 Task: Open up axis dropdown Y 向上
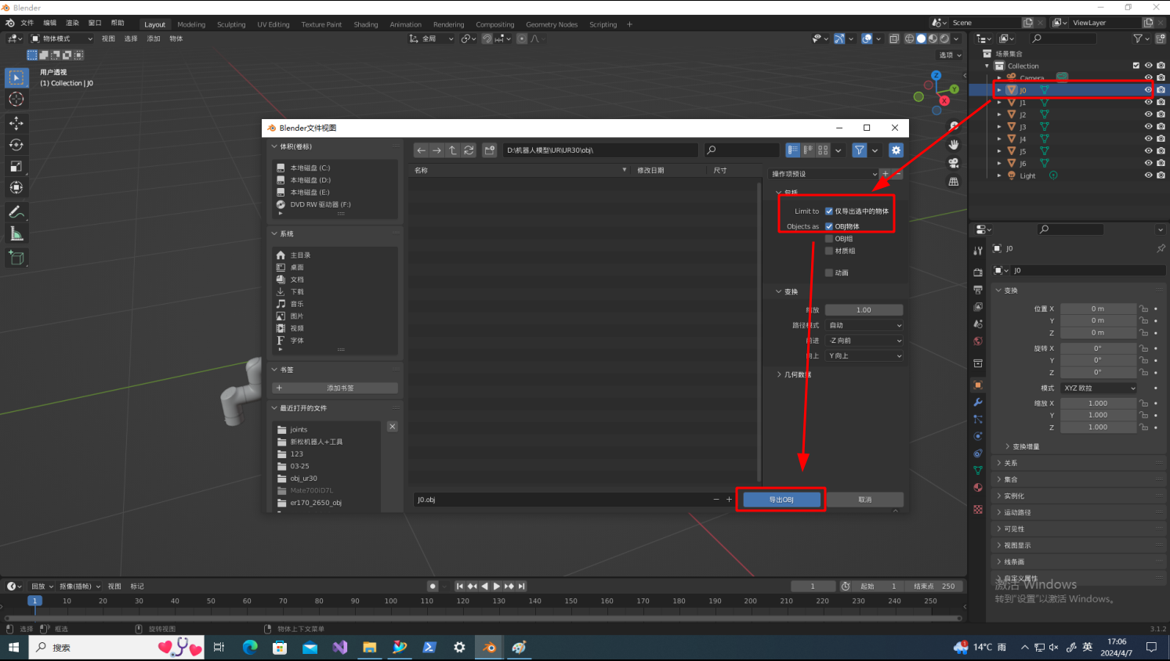point(864,356)
